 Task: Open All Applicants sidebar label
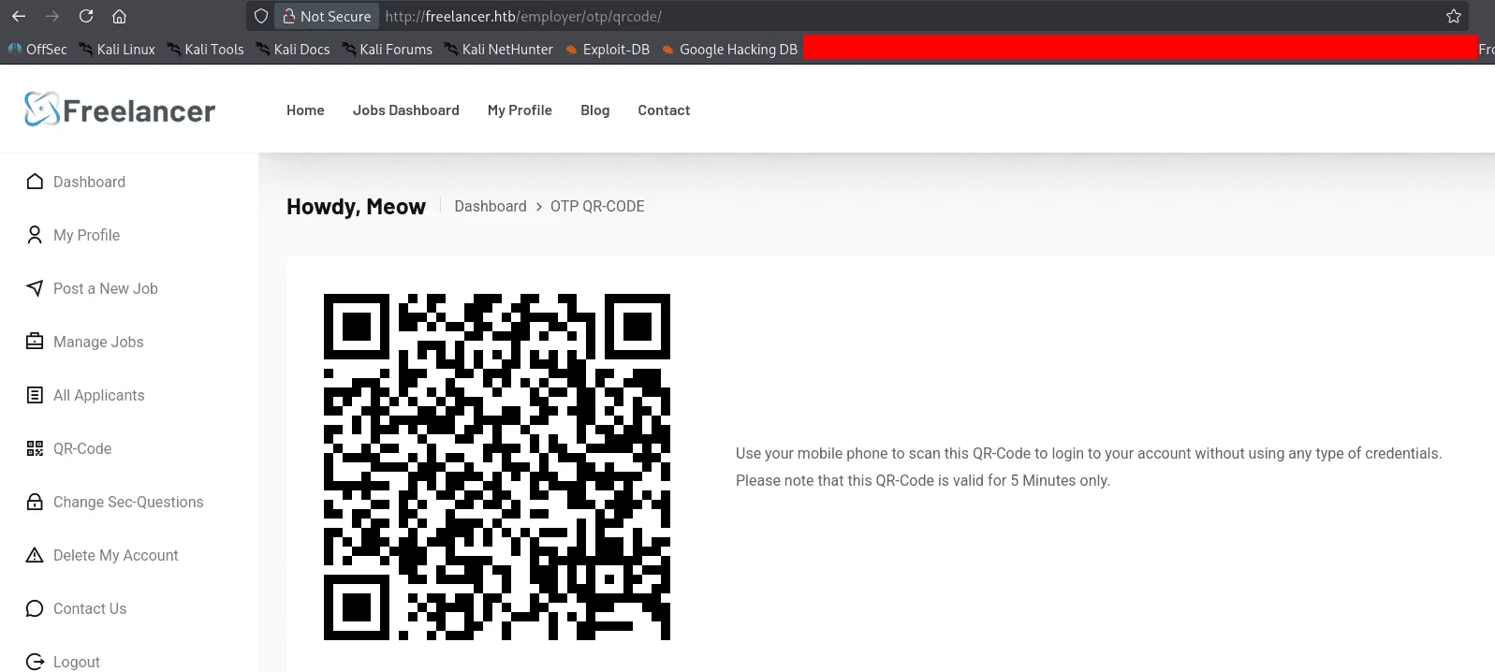(99, 395)
